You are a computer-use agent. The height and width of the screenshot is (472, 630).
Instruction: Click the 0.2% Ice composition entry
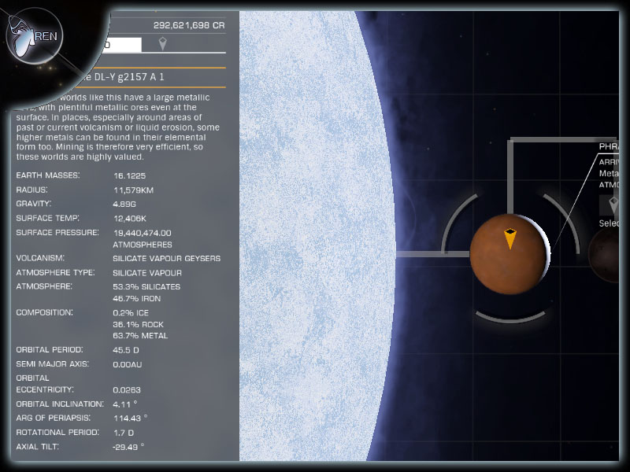131,312
